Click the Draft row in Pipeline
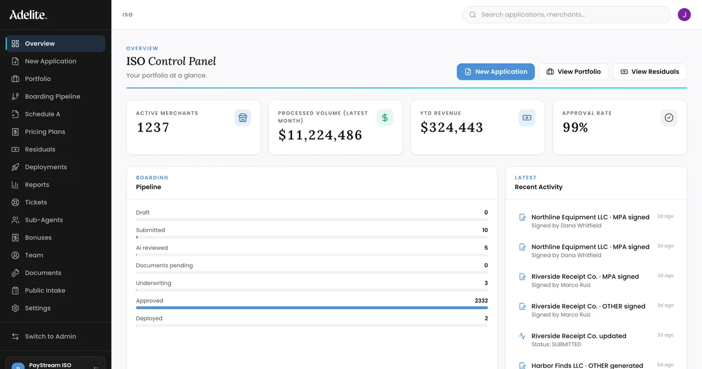The image size is (702, 369). click(x=312, y=214)
